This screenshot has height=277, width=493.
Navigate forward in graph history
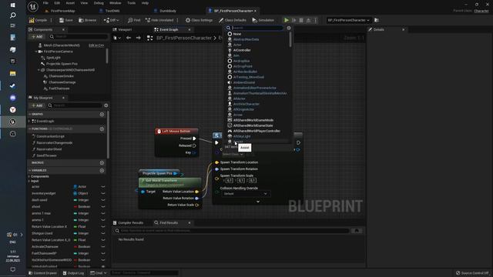click(x=139, y=38)
